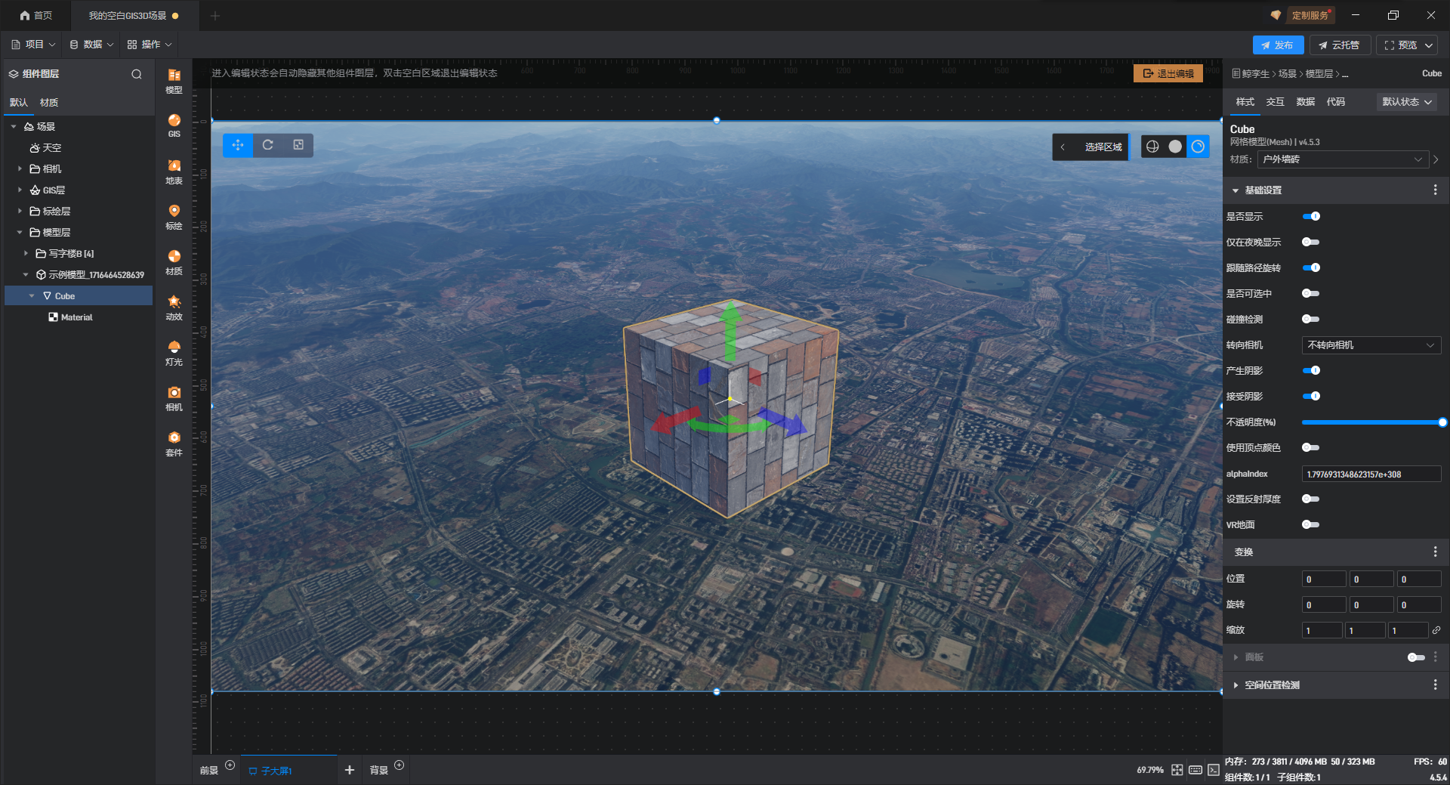Toggle the 是否显示 switch
The width and height of the screenshot is (1450, 785).
pyautogui.click(x=1311, y=216)
